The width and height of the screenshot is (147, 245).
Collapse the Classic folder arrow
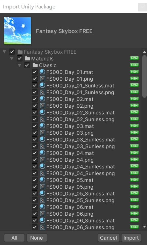pyautogui.click(x=19, y=65)
